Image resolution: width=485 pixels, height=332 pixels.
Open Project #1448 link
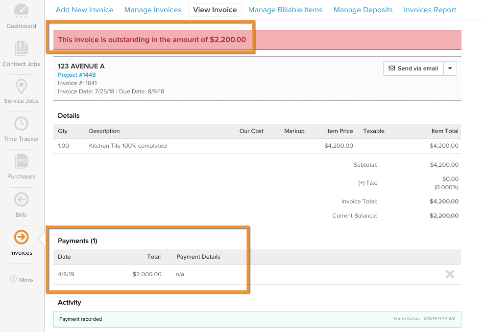point(76,75)
